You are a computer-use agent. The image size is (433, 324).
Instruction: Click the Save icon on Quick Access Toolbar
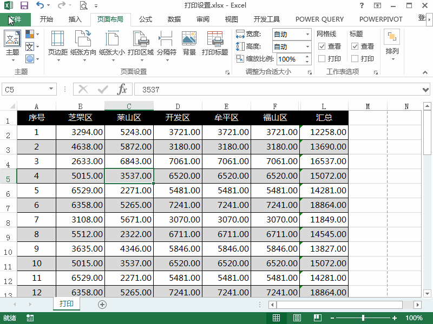point(23,5)
